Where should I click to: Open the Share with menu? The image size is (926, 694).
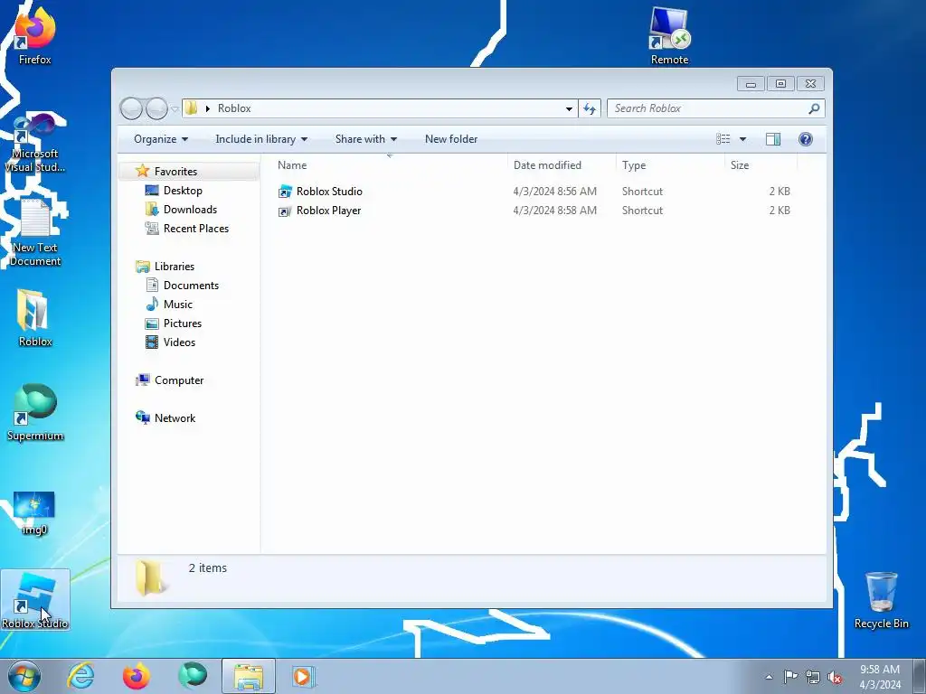click(x=365, y=139)
